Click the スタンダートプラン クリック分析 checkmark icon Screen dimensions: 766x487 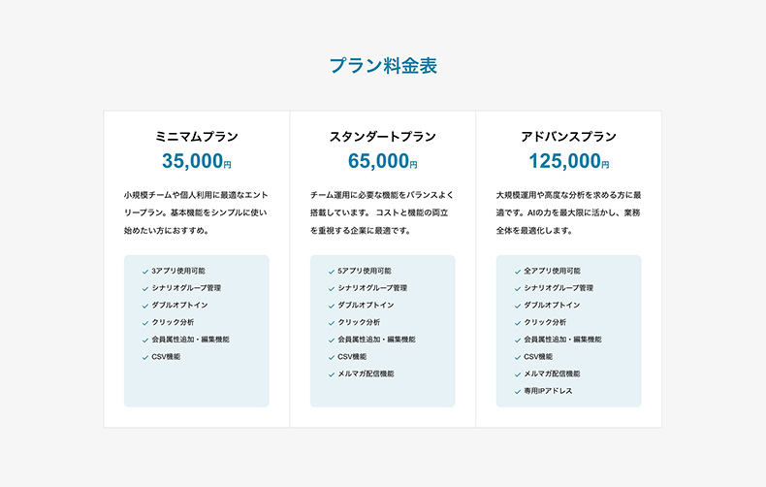331,323
